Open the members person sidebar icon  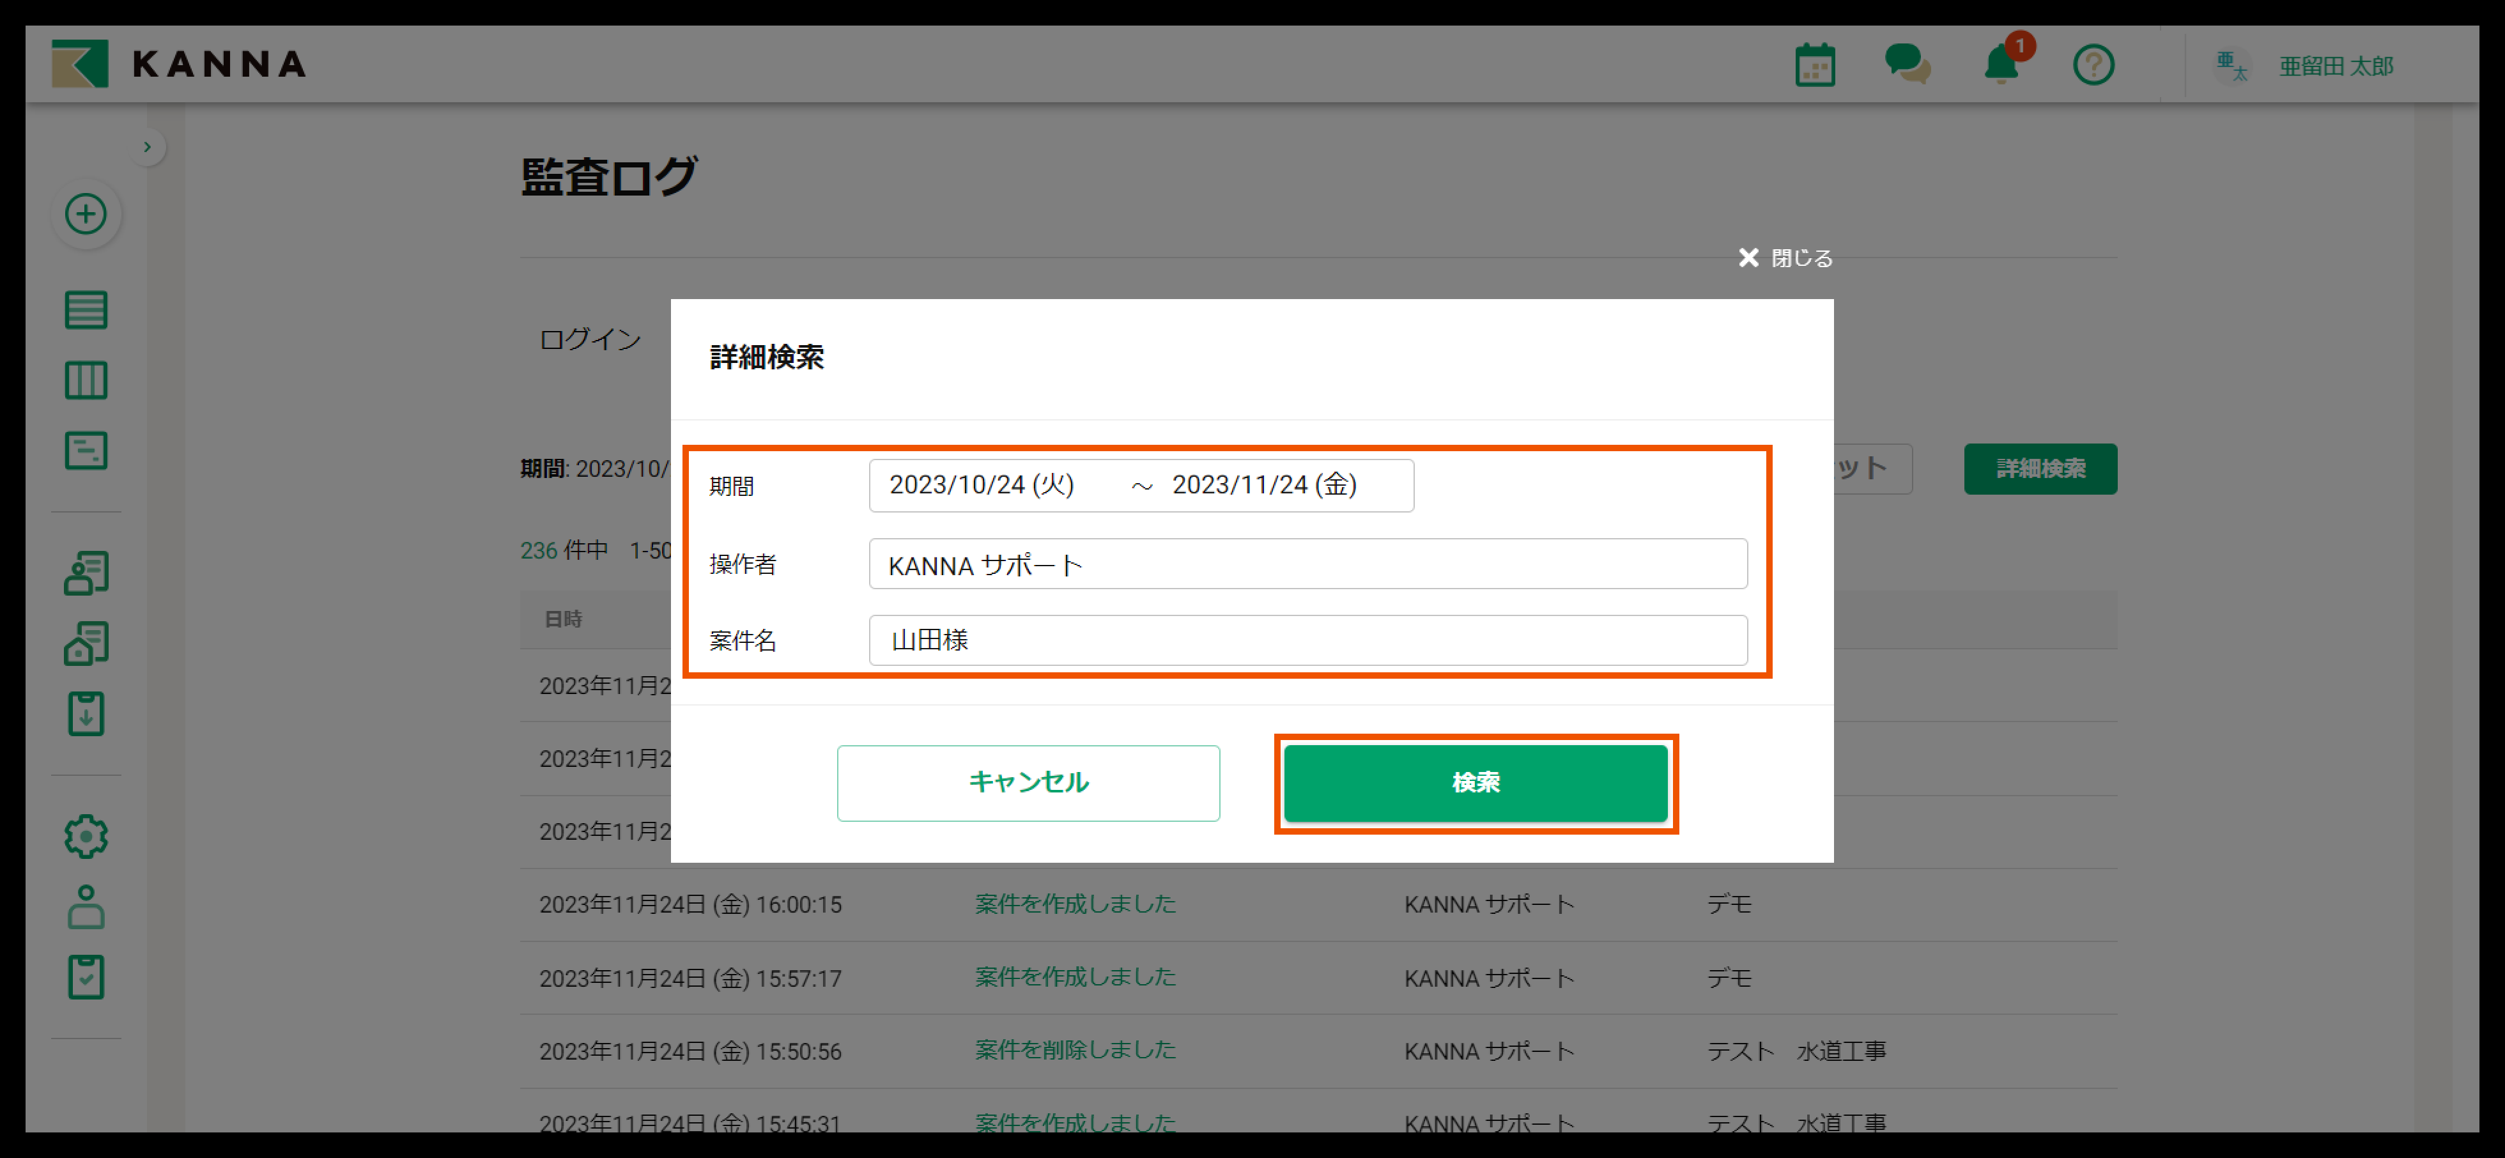pos(86,906)
